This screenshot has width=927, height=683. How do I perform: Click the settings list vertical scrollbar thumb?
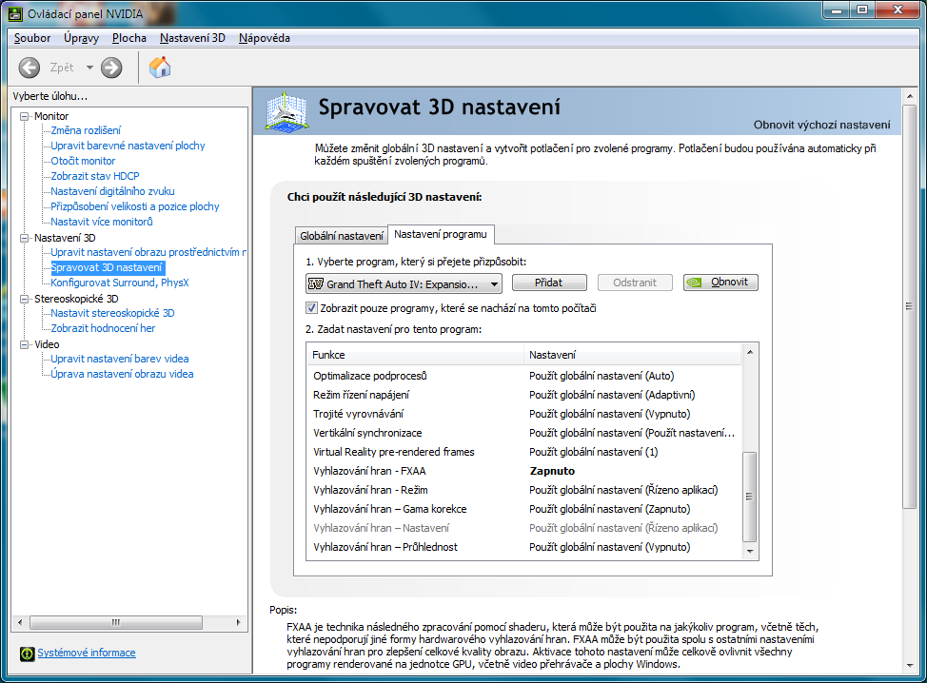click(x=750, y=495)
